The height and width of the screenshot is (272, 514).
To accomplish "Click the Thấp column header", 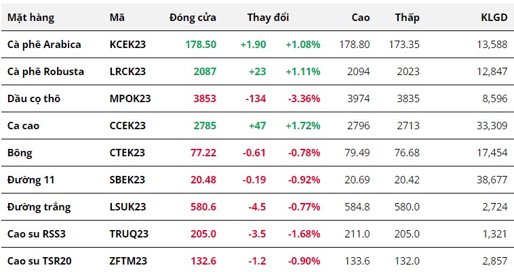I will coord(407,17).
